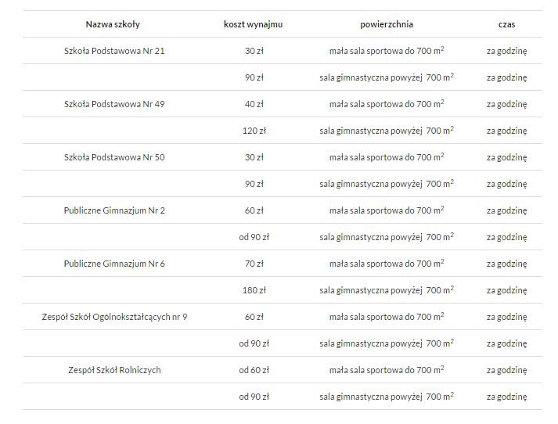Click the 'od 60 zł' price cell
The height and width of the screenshot is (424, 558).
coord(254,370)
